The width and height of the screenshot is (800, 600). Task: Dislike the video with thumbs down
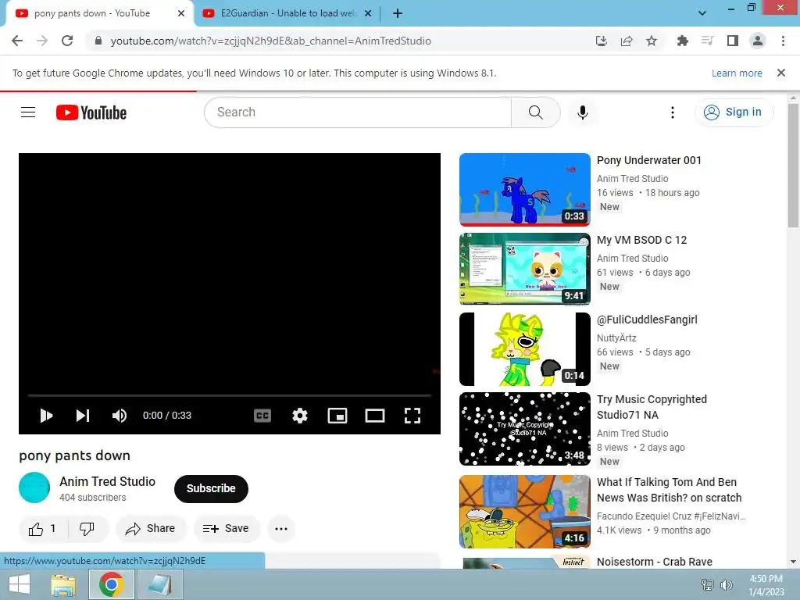[87, 529]
